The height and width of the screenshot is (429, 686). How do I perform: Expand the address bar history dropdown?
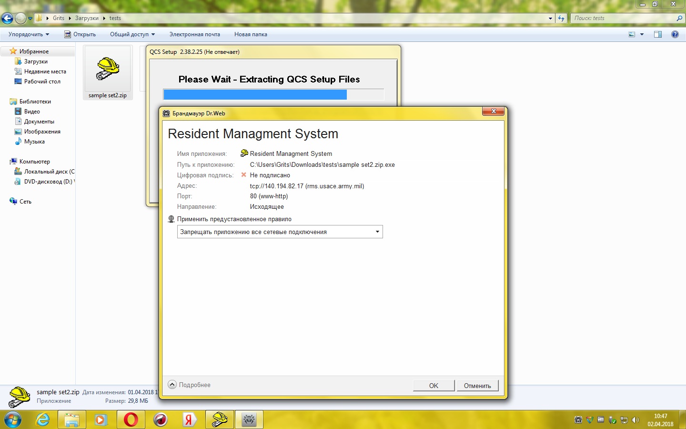[x=550, y=19]
